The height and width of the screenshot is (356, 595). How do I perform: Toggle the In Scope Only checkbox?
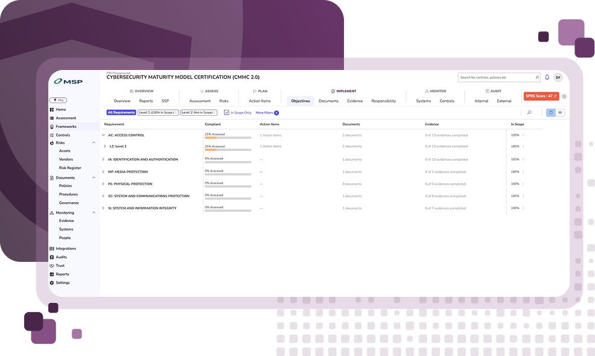coord(227,112)
